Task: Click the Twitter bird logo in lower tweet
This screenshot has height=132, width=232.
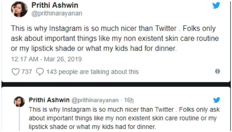Action: 217,100
